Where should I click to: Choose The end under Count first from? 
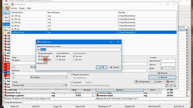click(61, 60)
